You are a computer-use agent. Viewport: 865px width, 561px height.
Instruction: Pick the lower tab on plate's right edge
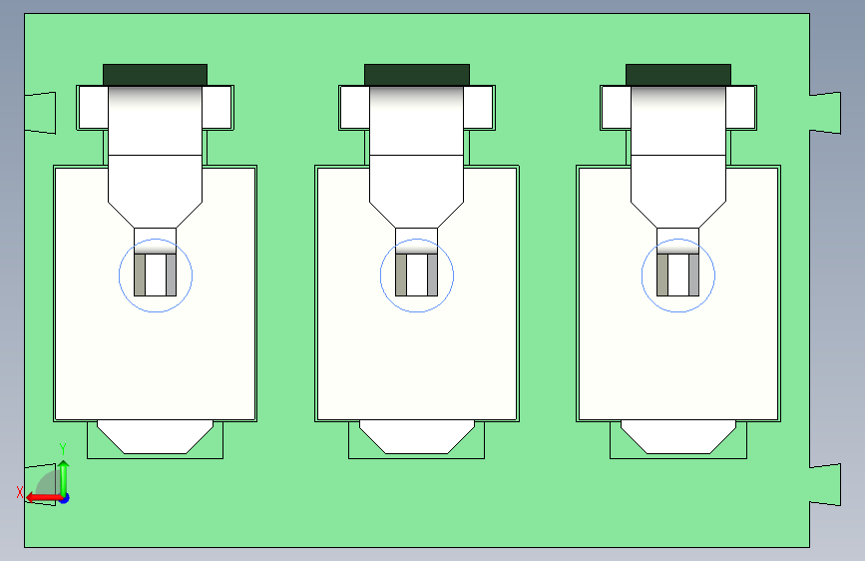click(x=825, y=485)
